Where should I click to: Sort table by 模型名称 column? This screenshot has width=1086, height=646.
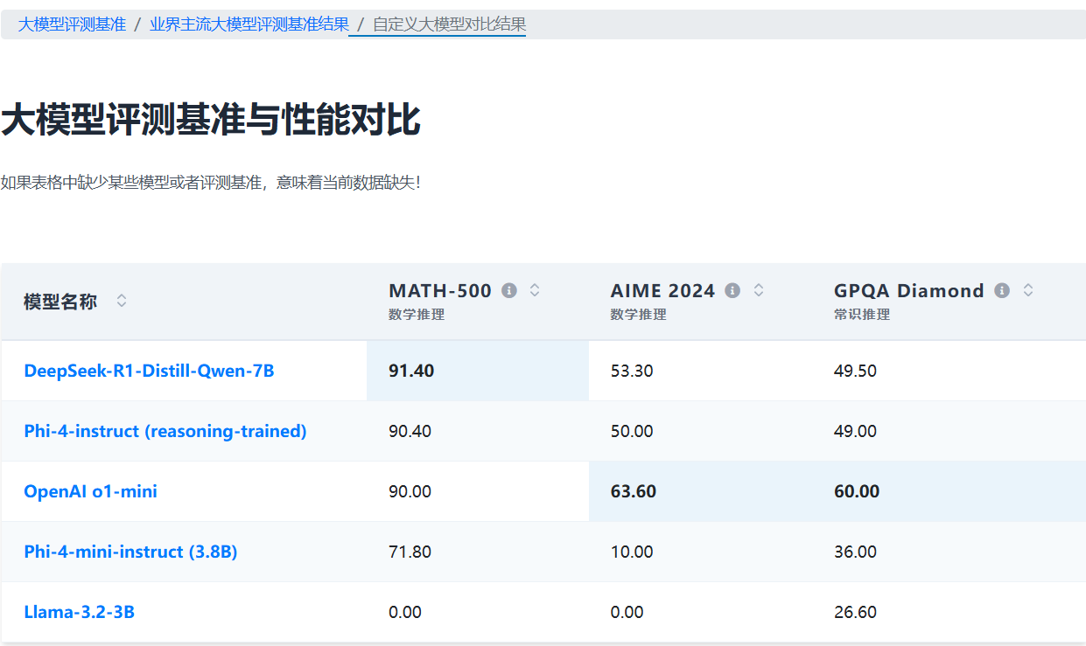click(x=122, y=301)
